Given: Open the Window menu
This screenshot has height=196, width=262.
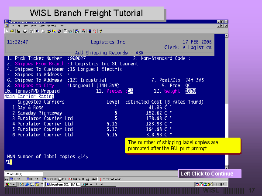Looking at the screenshot, I should (52, 26).
